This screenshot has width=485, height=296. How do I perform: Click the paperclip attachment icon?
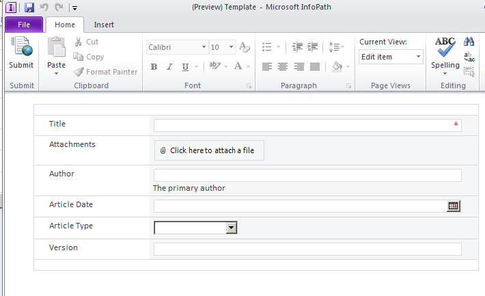(x=163, y=150)
